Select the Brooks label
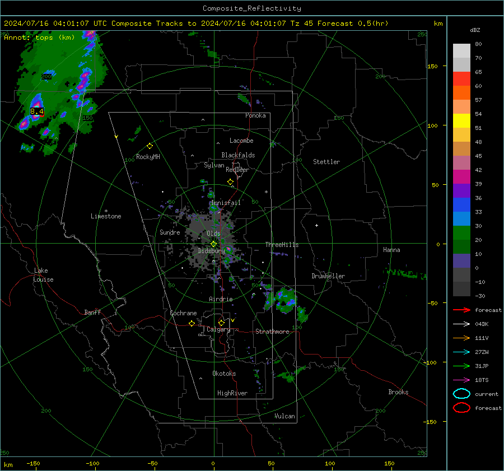This screenshot has width=504, height=471. tap(398, 392)
